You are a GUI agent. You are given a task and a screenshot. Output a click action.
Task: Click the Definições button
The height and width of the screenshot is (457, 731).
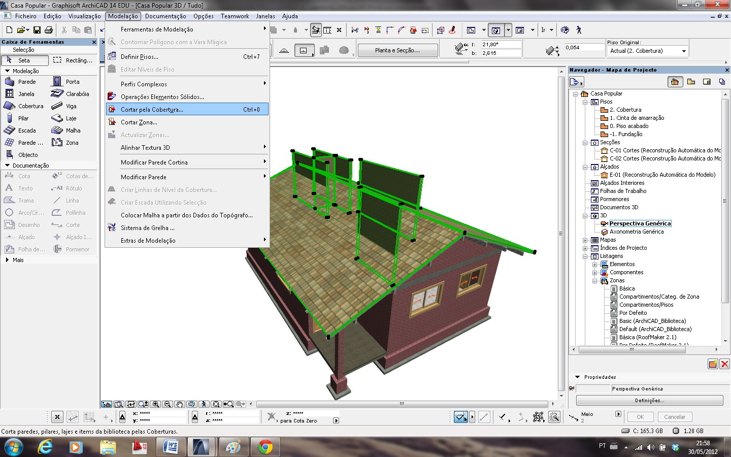649,400
